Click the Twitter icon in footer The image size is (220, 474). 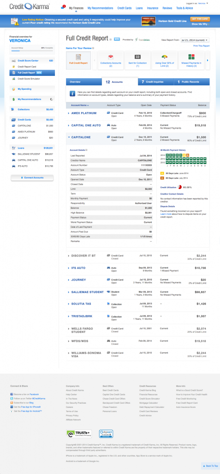click(12, 399)
